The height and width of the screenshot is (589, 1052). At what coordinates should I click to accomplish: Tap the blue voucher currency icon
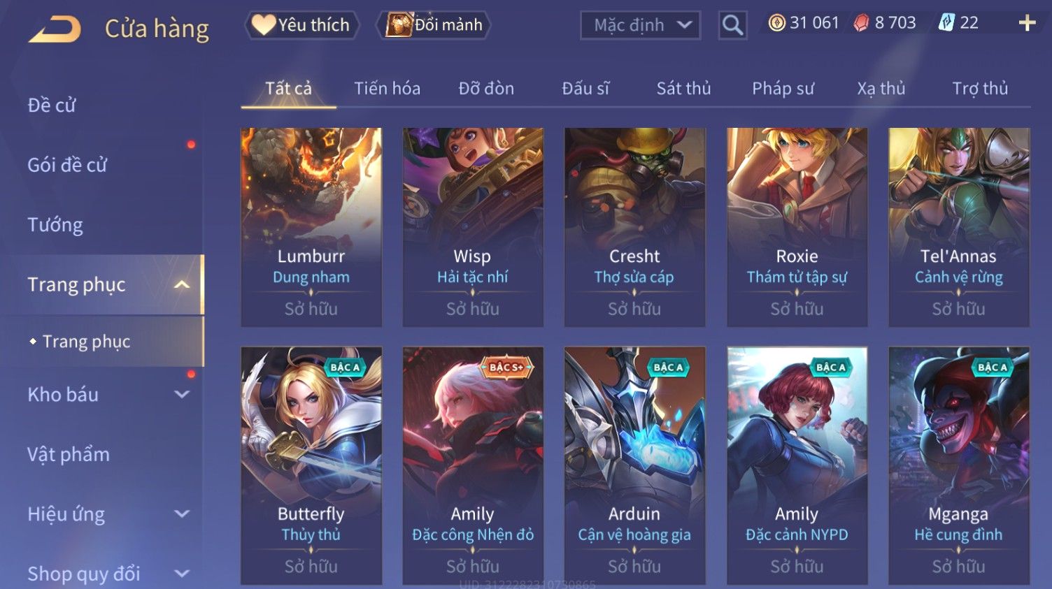(946, 23)
